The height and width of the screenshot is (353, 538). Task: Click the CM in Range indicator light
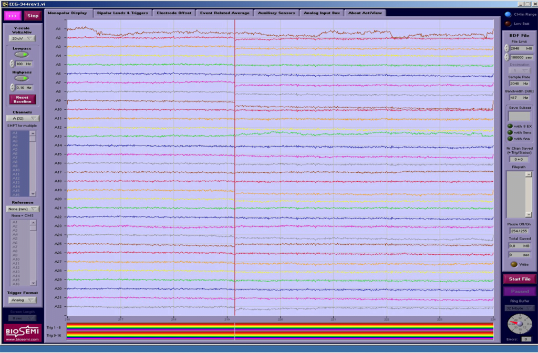pos(508,14)
